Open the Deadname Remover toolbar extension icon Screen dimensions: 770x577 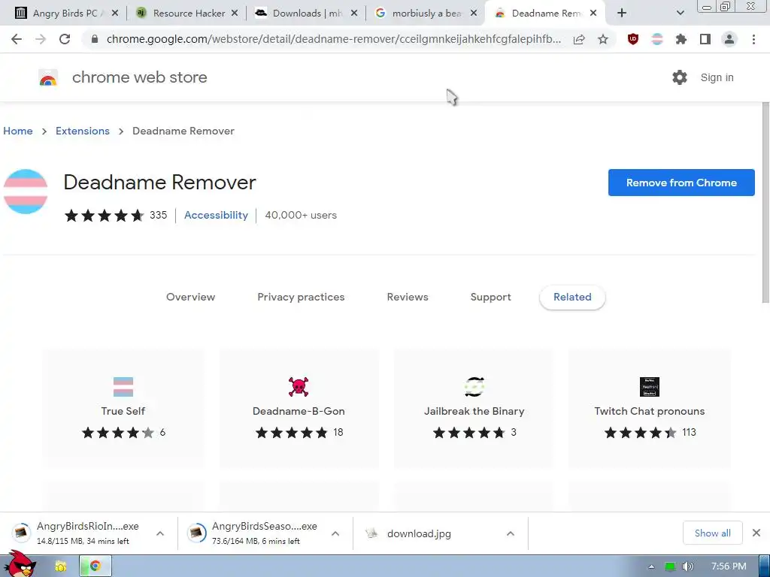[657, 39]
